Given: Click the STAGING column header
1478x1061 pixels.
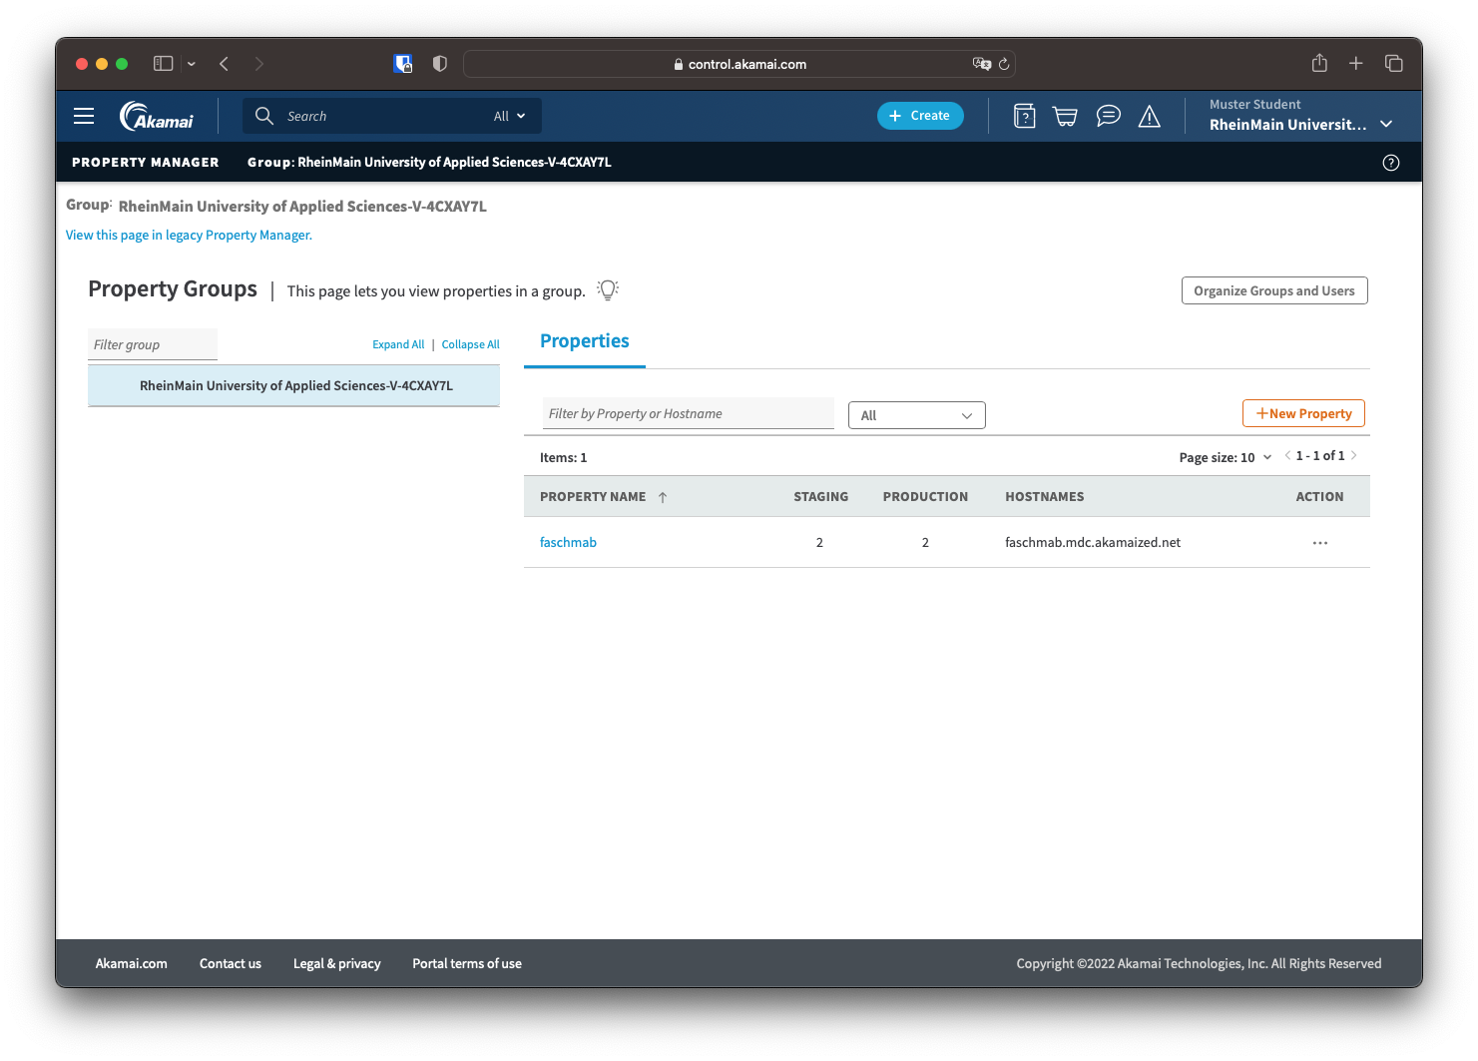Looking at the screenshot, I should pyautogui.click(x=821, y=496).
